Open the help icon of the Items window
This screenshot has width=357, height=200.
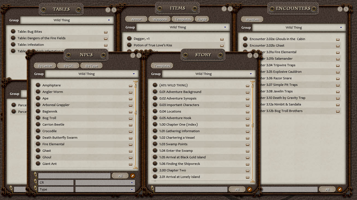[224, 9]
